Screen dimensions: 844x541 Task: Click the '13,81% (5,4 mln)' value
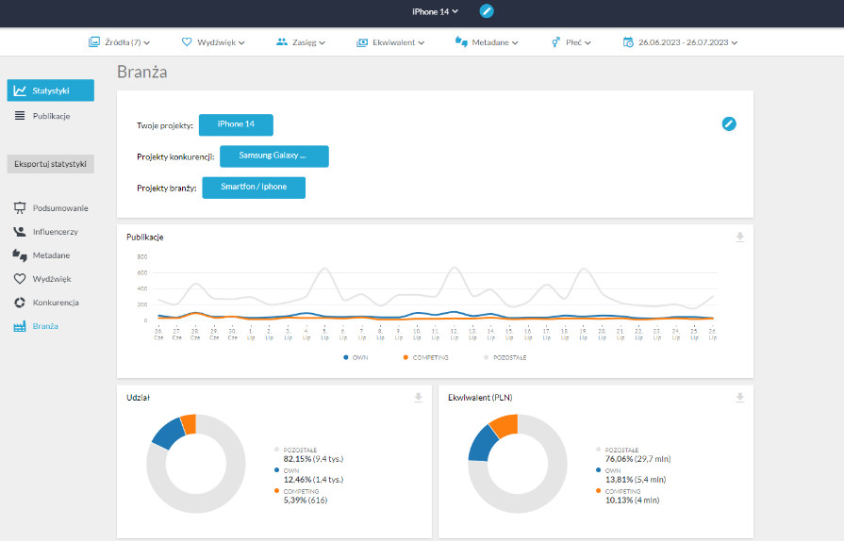pos(636,479)
